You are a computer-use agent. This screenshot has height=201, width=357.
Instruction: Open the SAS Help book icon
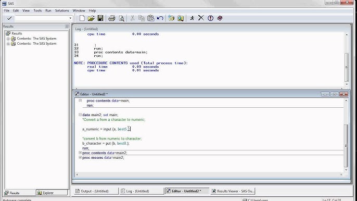point(220,18)
